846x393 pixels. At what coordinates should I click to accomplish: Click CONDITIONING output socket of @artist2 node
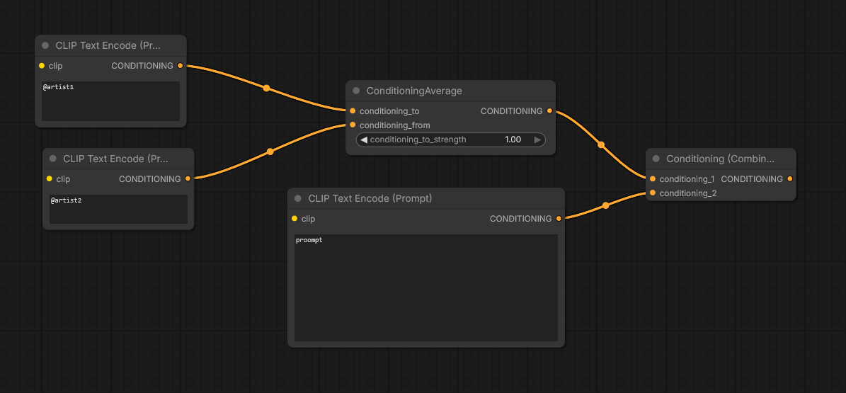188,178
